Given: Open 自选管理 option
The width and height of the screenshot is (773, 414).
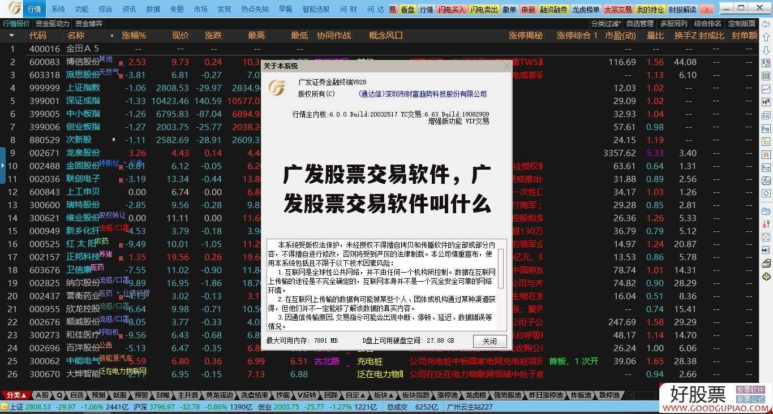Looking at the screenshot, I should click(640, 24).
